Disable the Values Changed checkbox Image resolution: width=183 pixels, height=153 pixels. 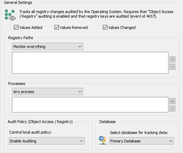105,27
